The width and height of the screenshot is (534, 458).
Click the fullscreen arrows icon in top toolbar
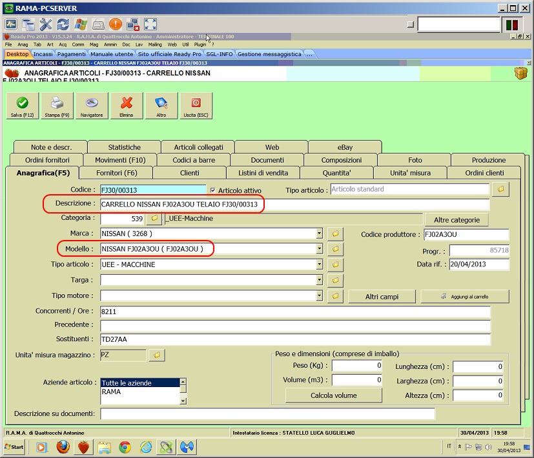[150, 25]
